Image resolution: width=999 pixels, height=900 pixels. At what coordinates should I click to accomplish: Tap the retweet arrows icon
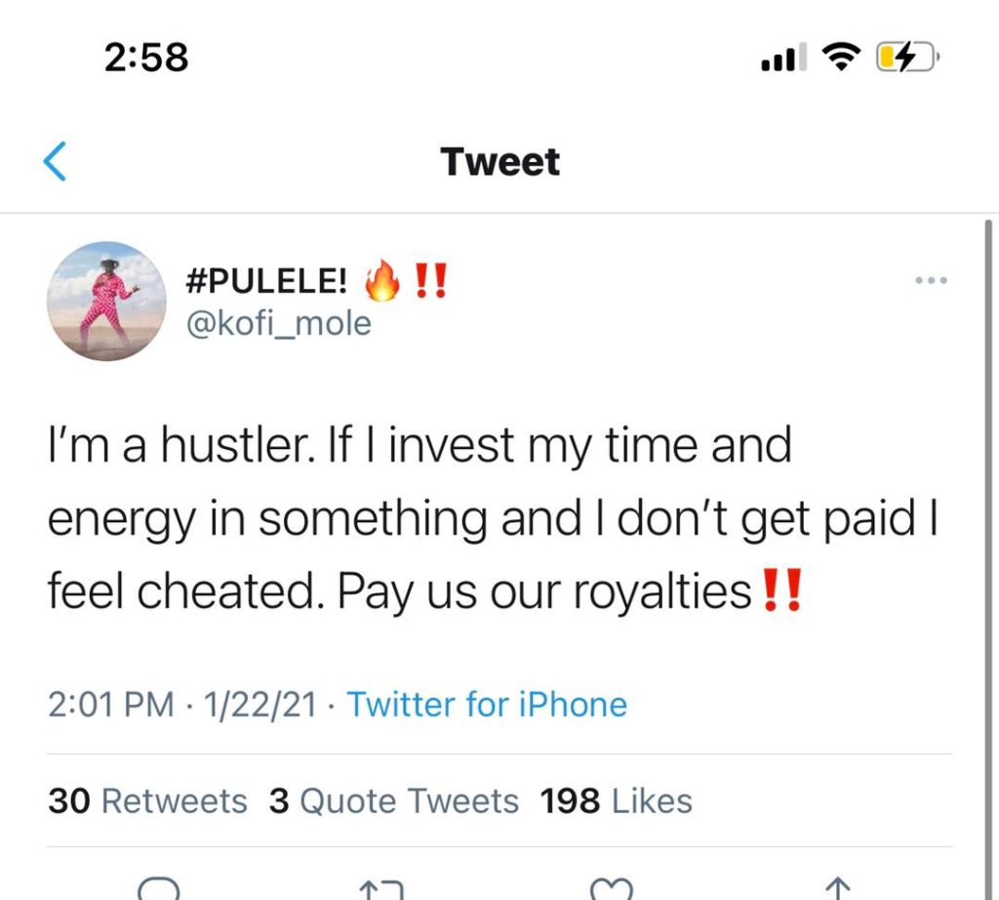click(x=381, y=889)
